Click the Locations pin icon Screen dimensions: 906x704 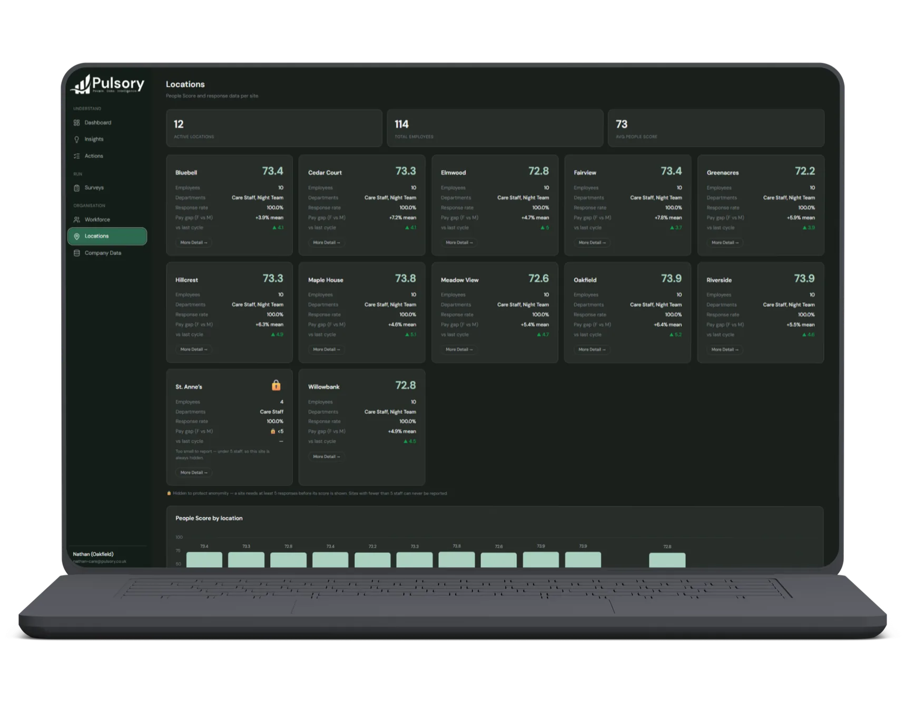click(x=77, y=236)
